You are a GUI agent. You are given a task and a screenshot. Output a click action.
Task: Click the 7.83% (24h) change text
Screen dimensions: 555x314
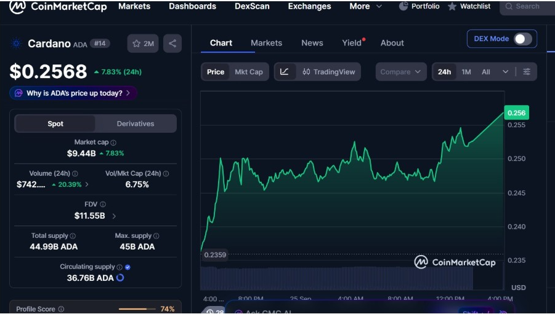pyautogui.click(x=121, y=72)
